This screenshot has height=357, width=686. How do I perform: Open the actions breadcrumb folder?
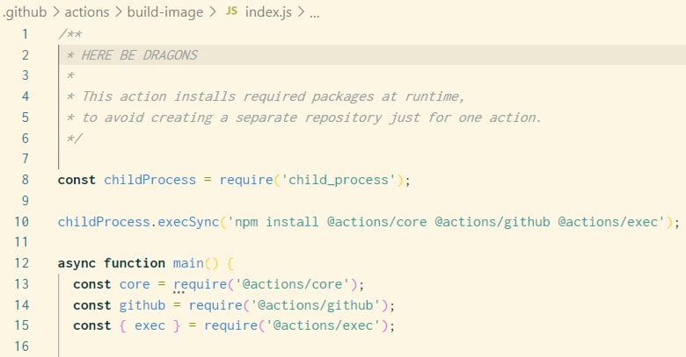pos(87,12)
